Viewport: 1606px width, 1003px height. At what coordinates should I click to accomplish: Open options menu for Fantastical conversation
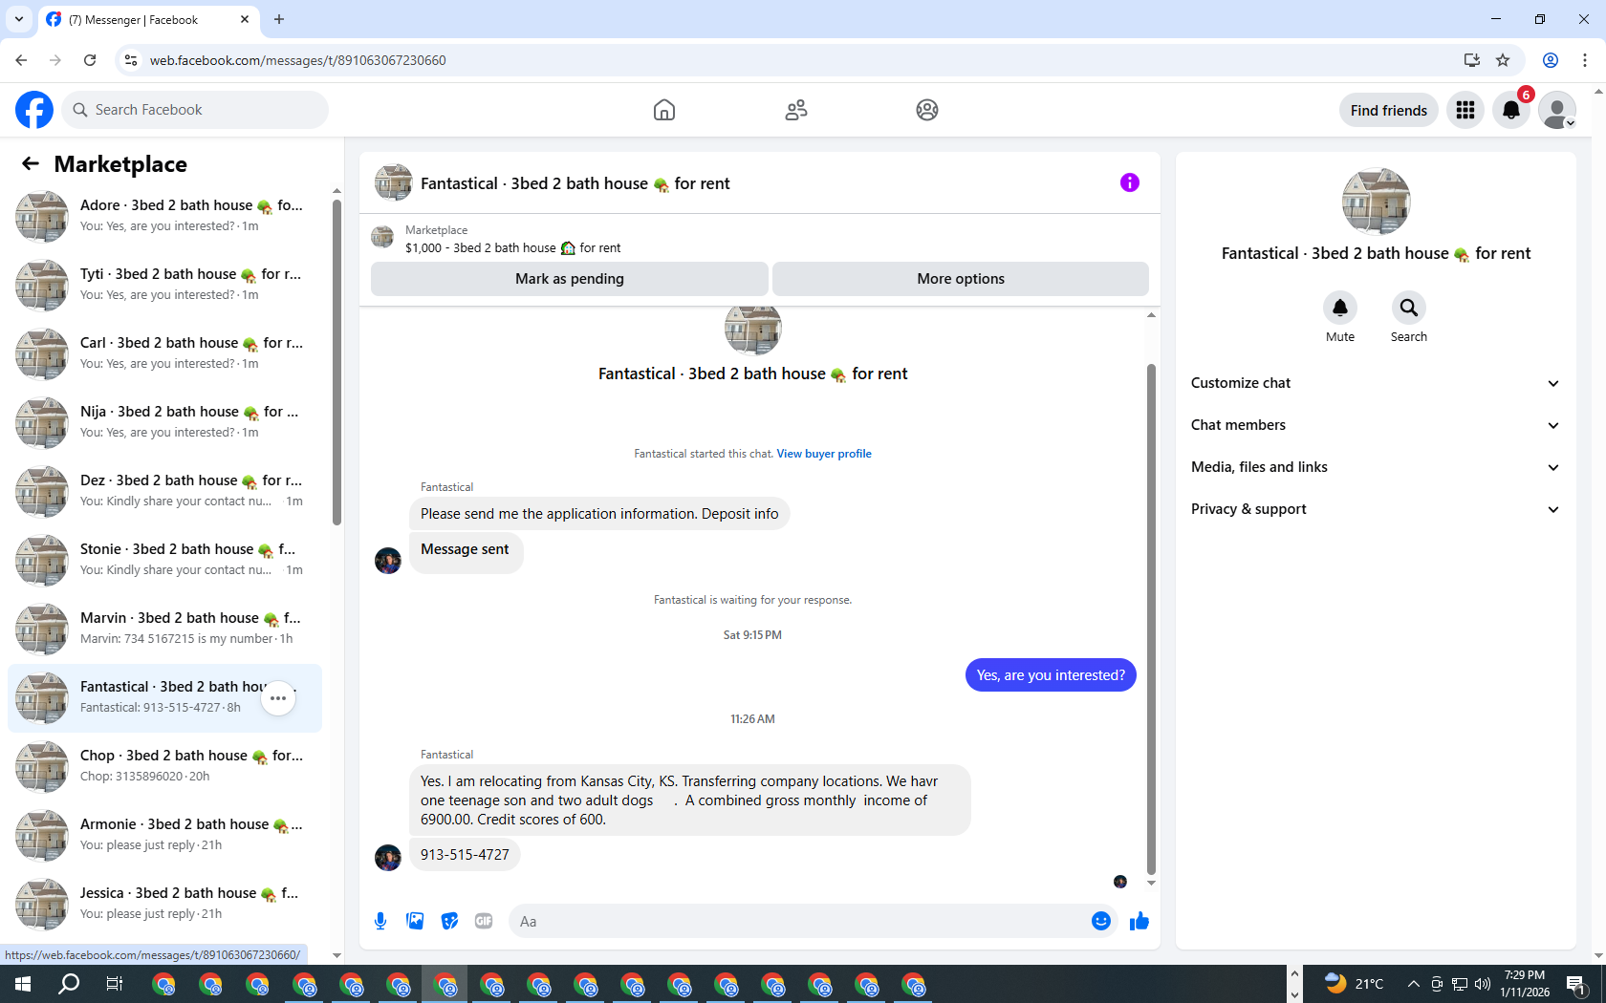pos(278,698)
